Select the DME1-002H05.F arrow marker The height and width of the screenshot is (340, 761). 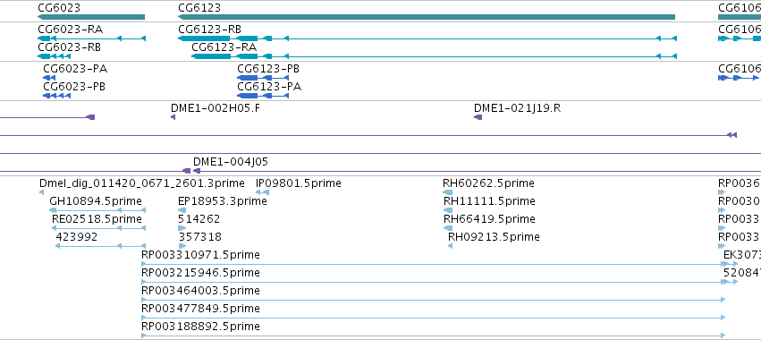pyautogui.click(x=173, y=117)
